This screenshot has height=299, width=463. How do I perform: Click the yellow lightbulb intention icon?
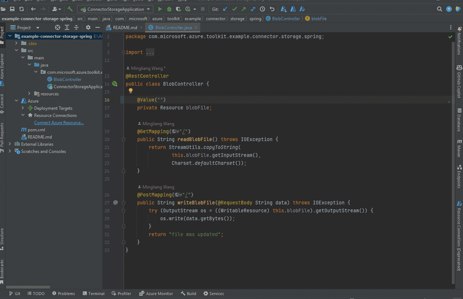point(130,91)
